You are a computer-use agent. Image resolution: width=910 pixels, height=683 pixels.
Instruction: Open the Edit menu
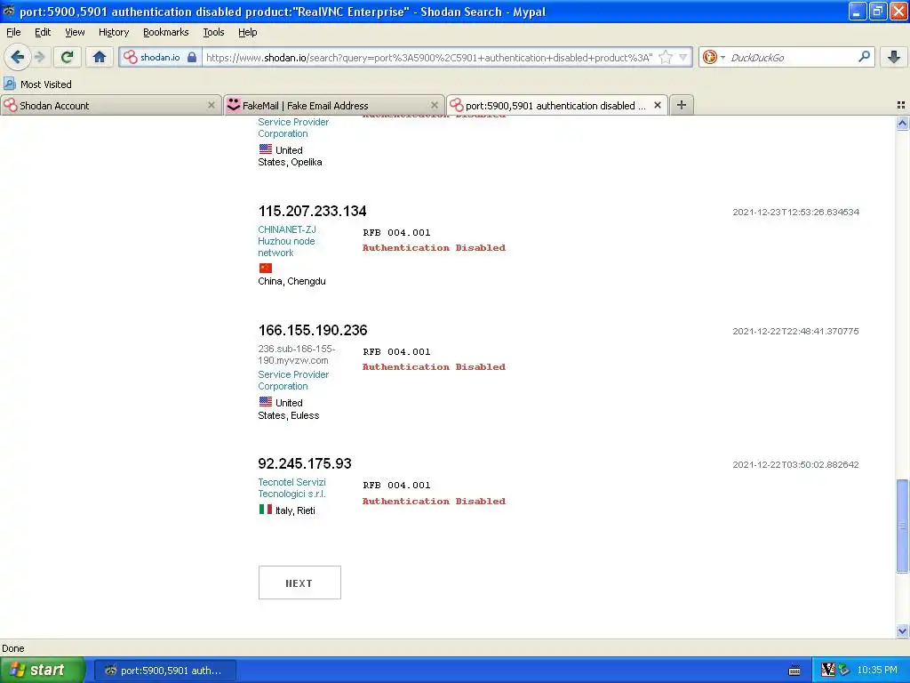(43, 32)
